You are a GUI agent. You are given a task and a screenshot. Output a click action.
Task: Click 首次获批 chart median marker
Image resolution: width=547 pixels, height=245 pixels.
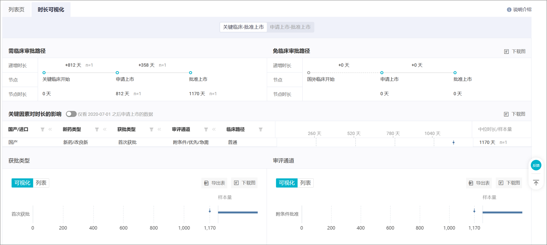(x=210, y=211)
